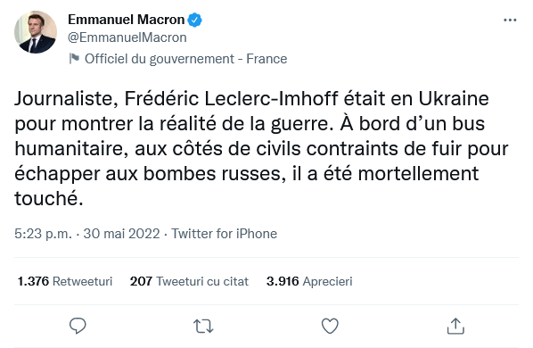Screen dimensions: 533x348
Task: Click the tweet text about Frédéric Leclerc-Imhoff
Action: (x=261, y=148)
